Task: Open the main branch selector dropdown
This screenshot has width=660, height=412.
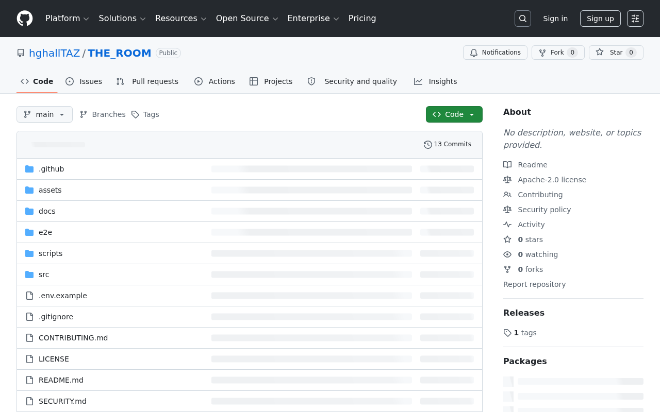Action: pos(44,114)
